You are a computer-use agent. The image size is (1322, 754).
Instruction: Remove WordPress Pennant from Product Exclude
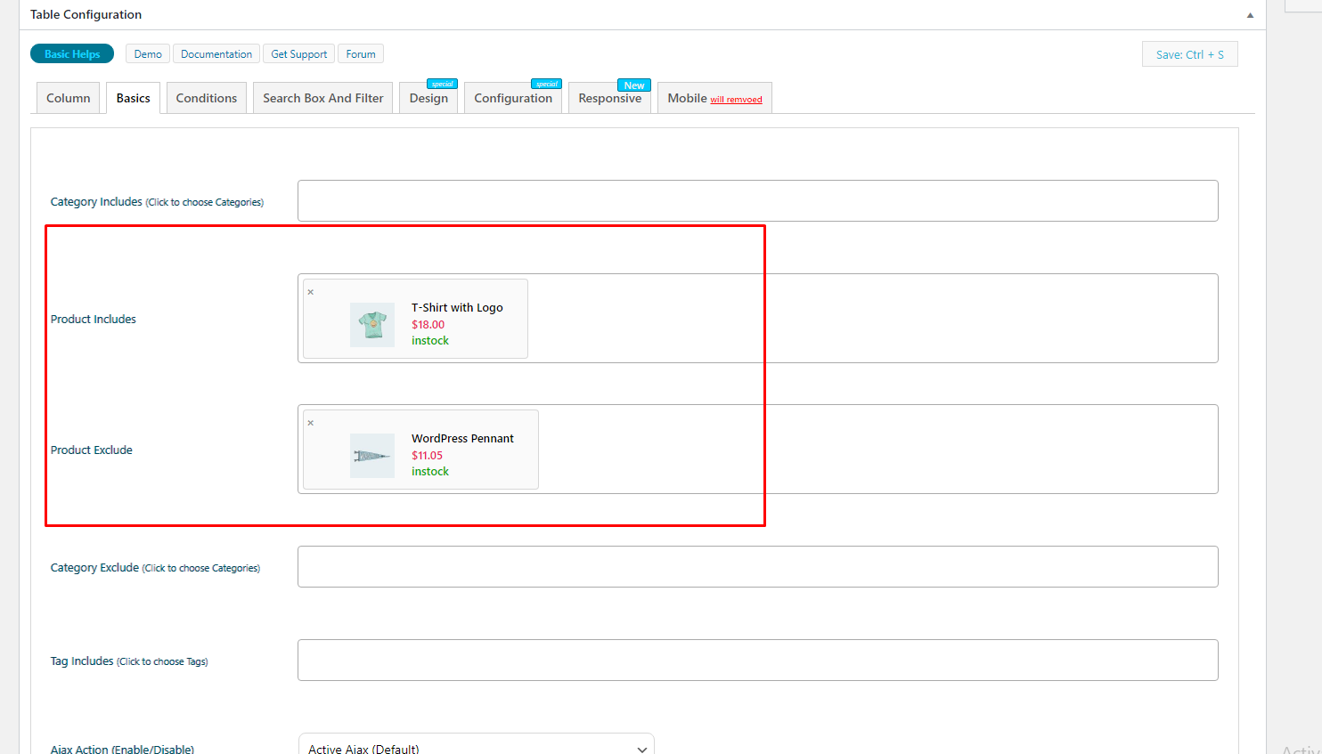coord(311,423)
